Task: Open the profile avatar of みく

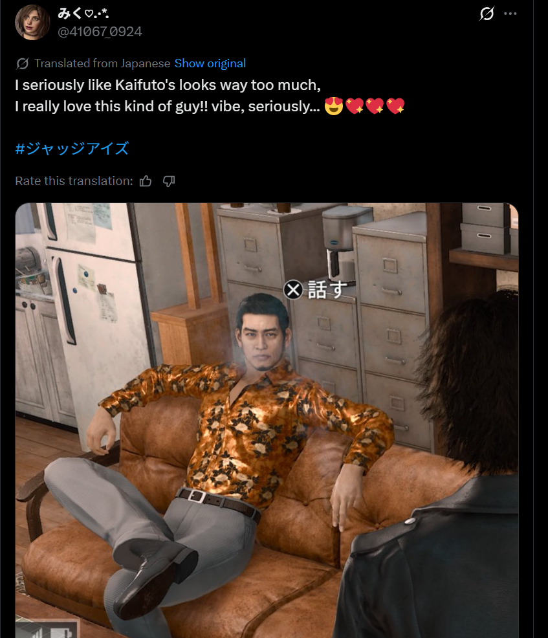Action: (x=32, y=23)
